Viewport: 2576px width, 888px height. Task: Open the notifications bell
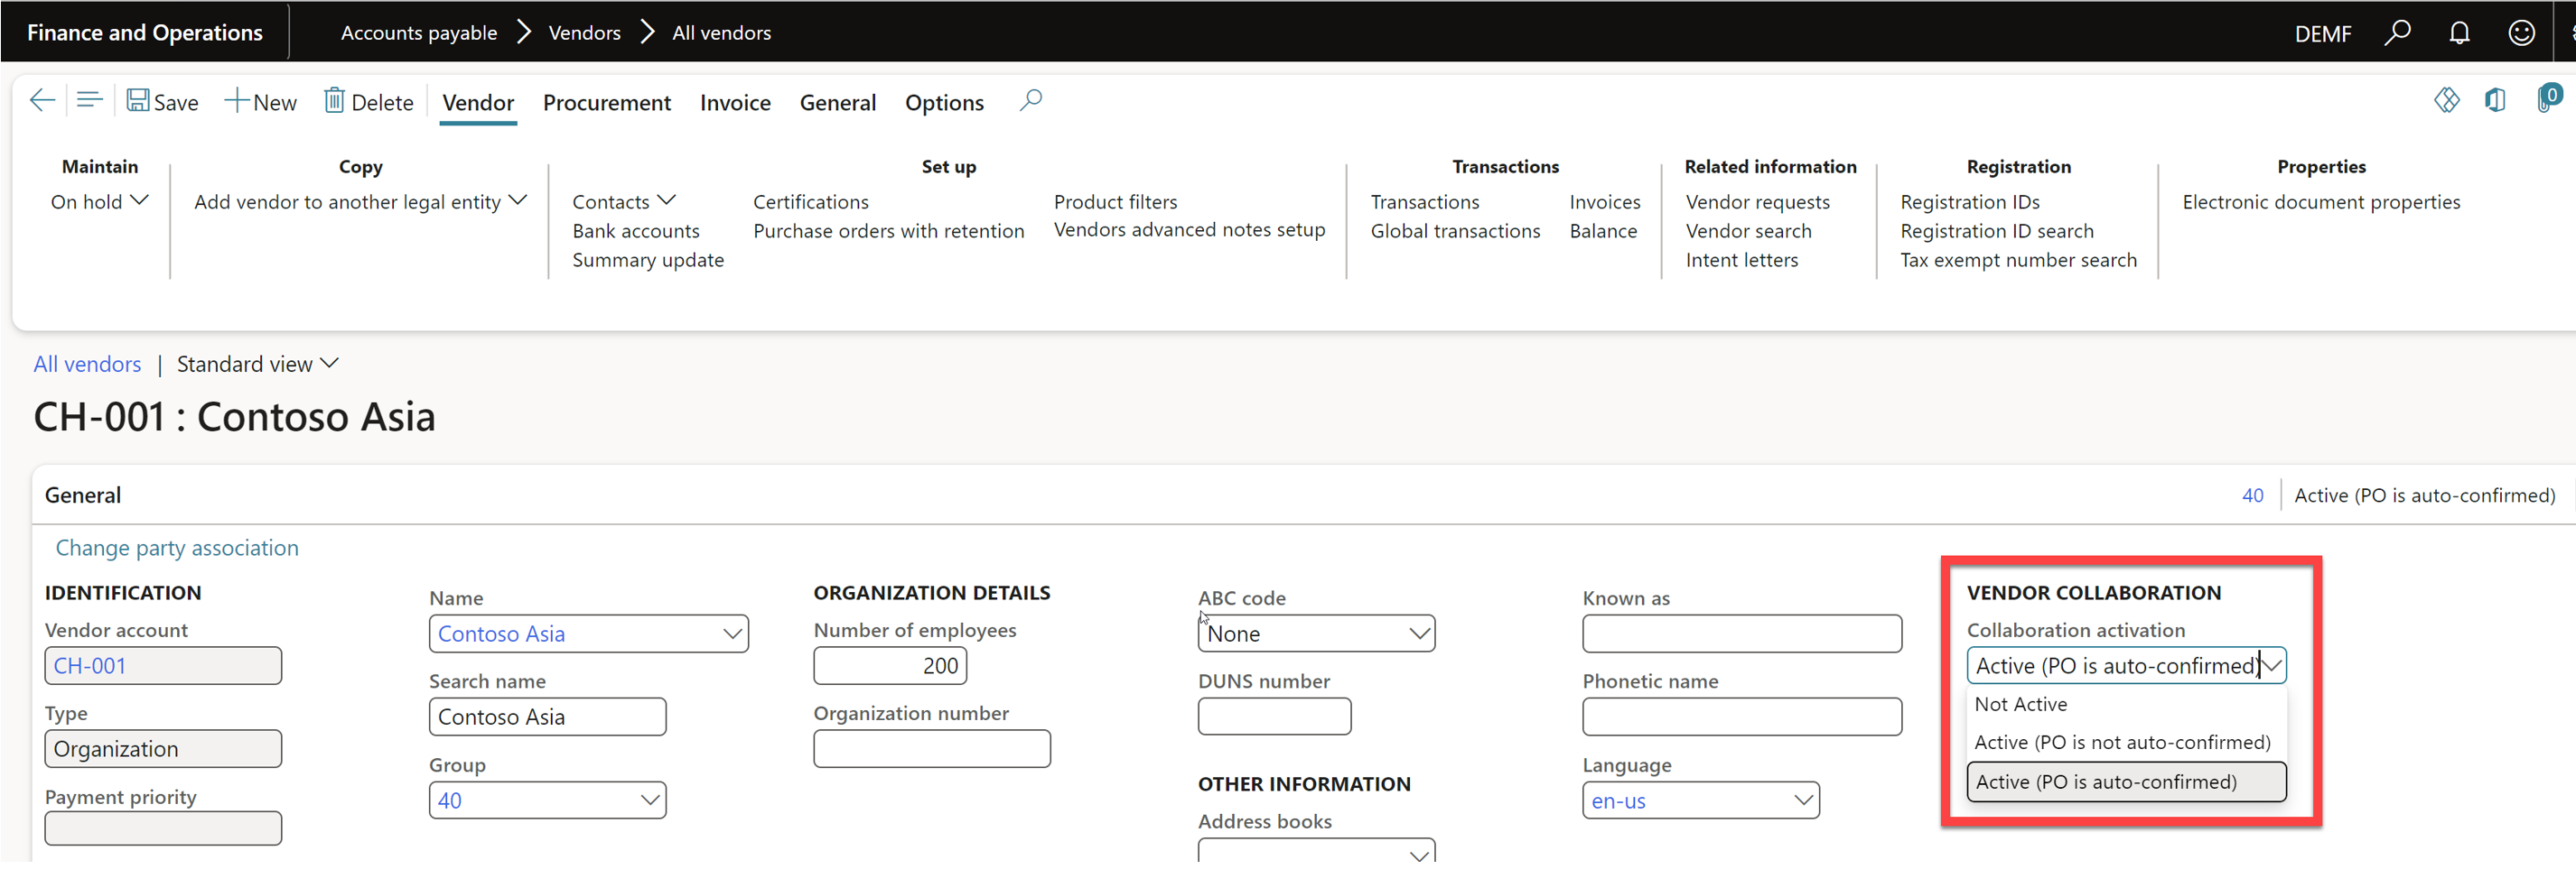(x=2459, y=33)
